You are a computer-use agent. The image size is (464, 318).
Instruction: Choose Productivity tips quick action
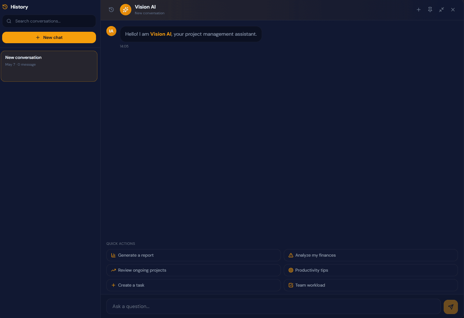coord(370,270)
